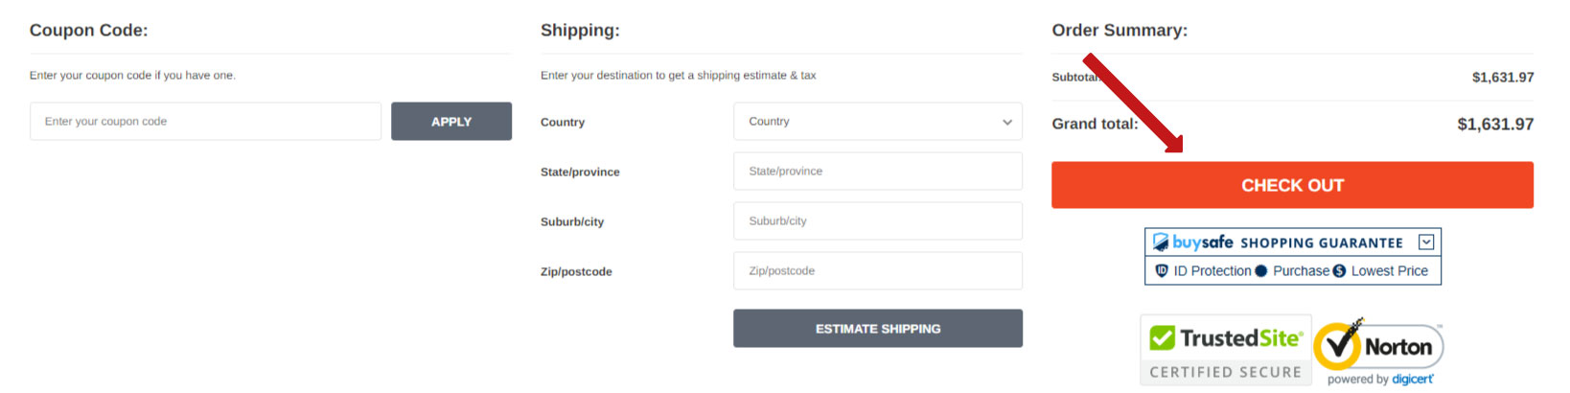Click the Lowest Price dollar icon
The height and width of the screenshot is (393, 1570).
pos(1339,271)
